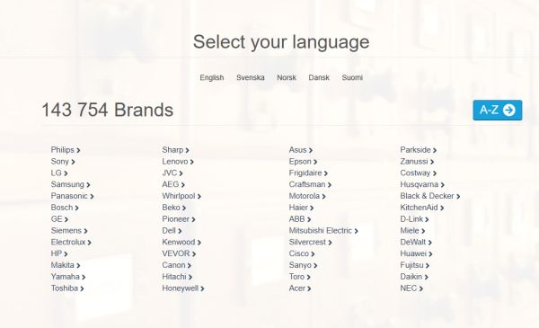
Task: Go to the Miele brand page
Action: 412,231
